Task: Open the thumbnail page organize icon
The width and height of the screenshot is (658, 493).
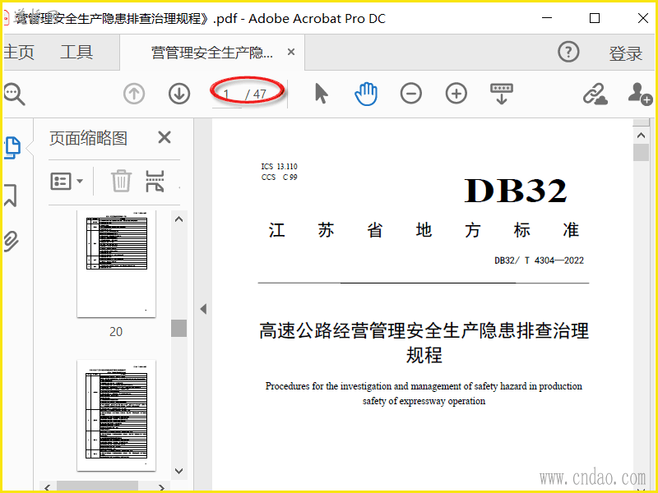Action: coord(155,181)
